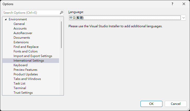This screenshot has width=190, height=111.
Task: Click the help question mark icon
Action: pyautogui.click(x=172, y=4)
